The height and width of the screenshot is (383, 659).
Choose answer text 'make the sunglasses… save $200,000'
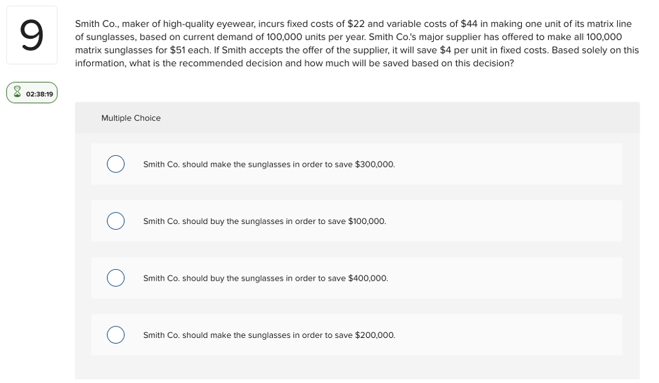click(x=269, y=335)
